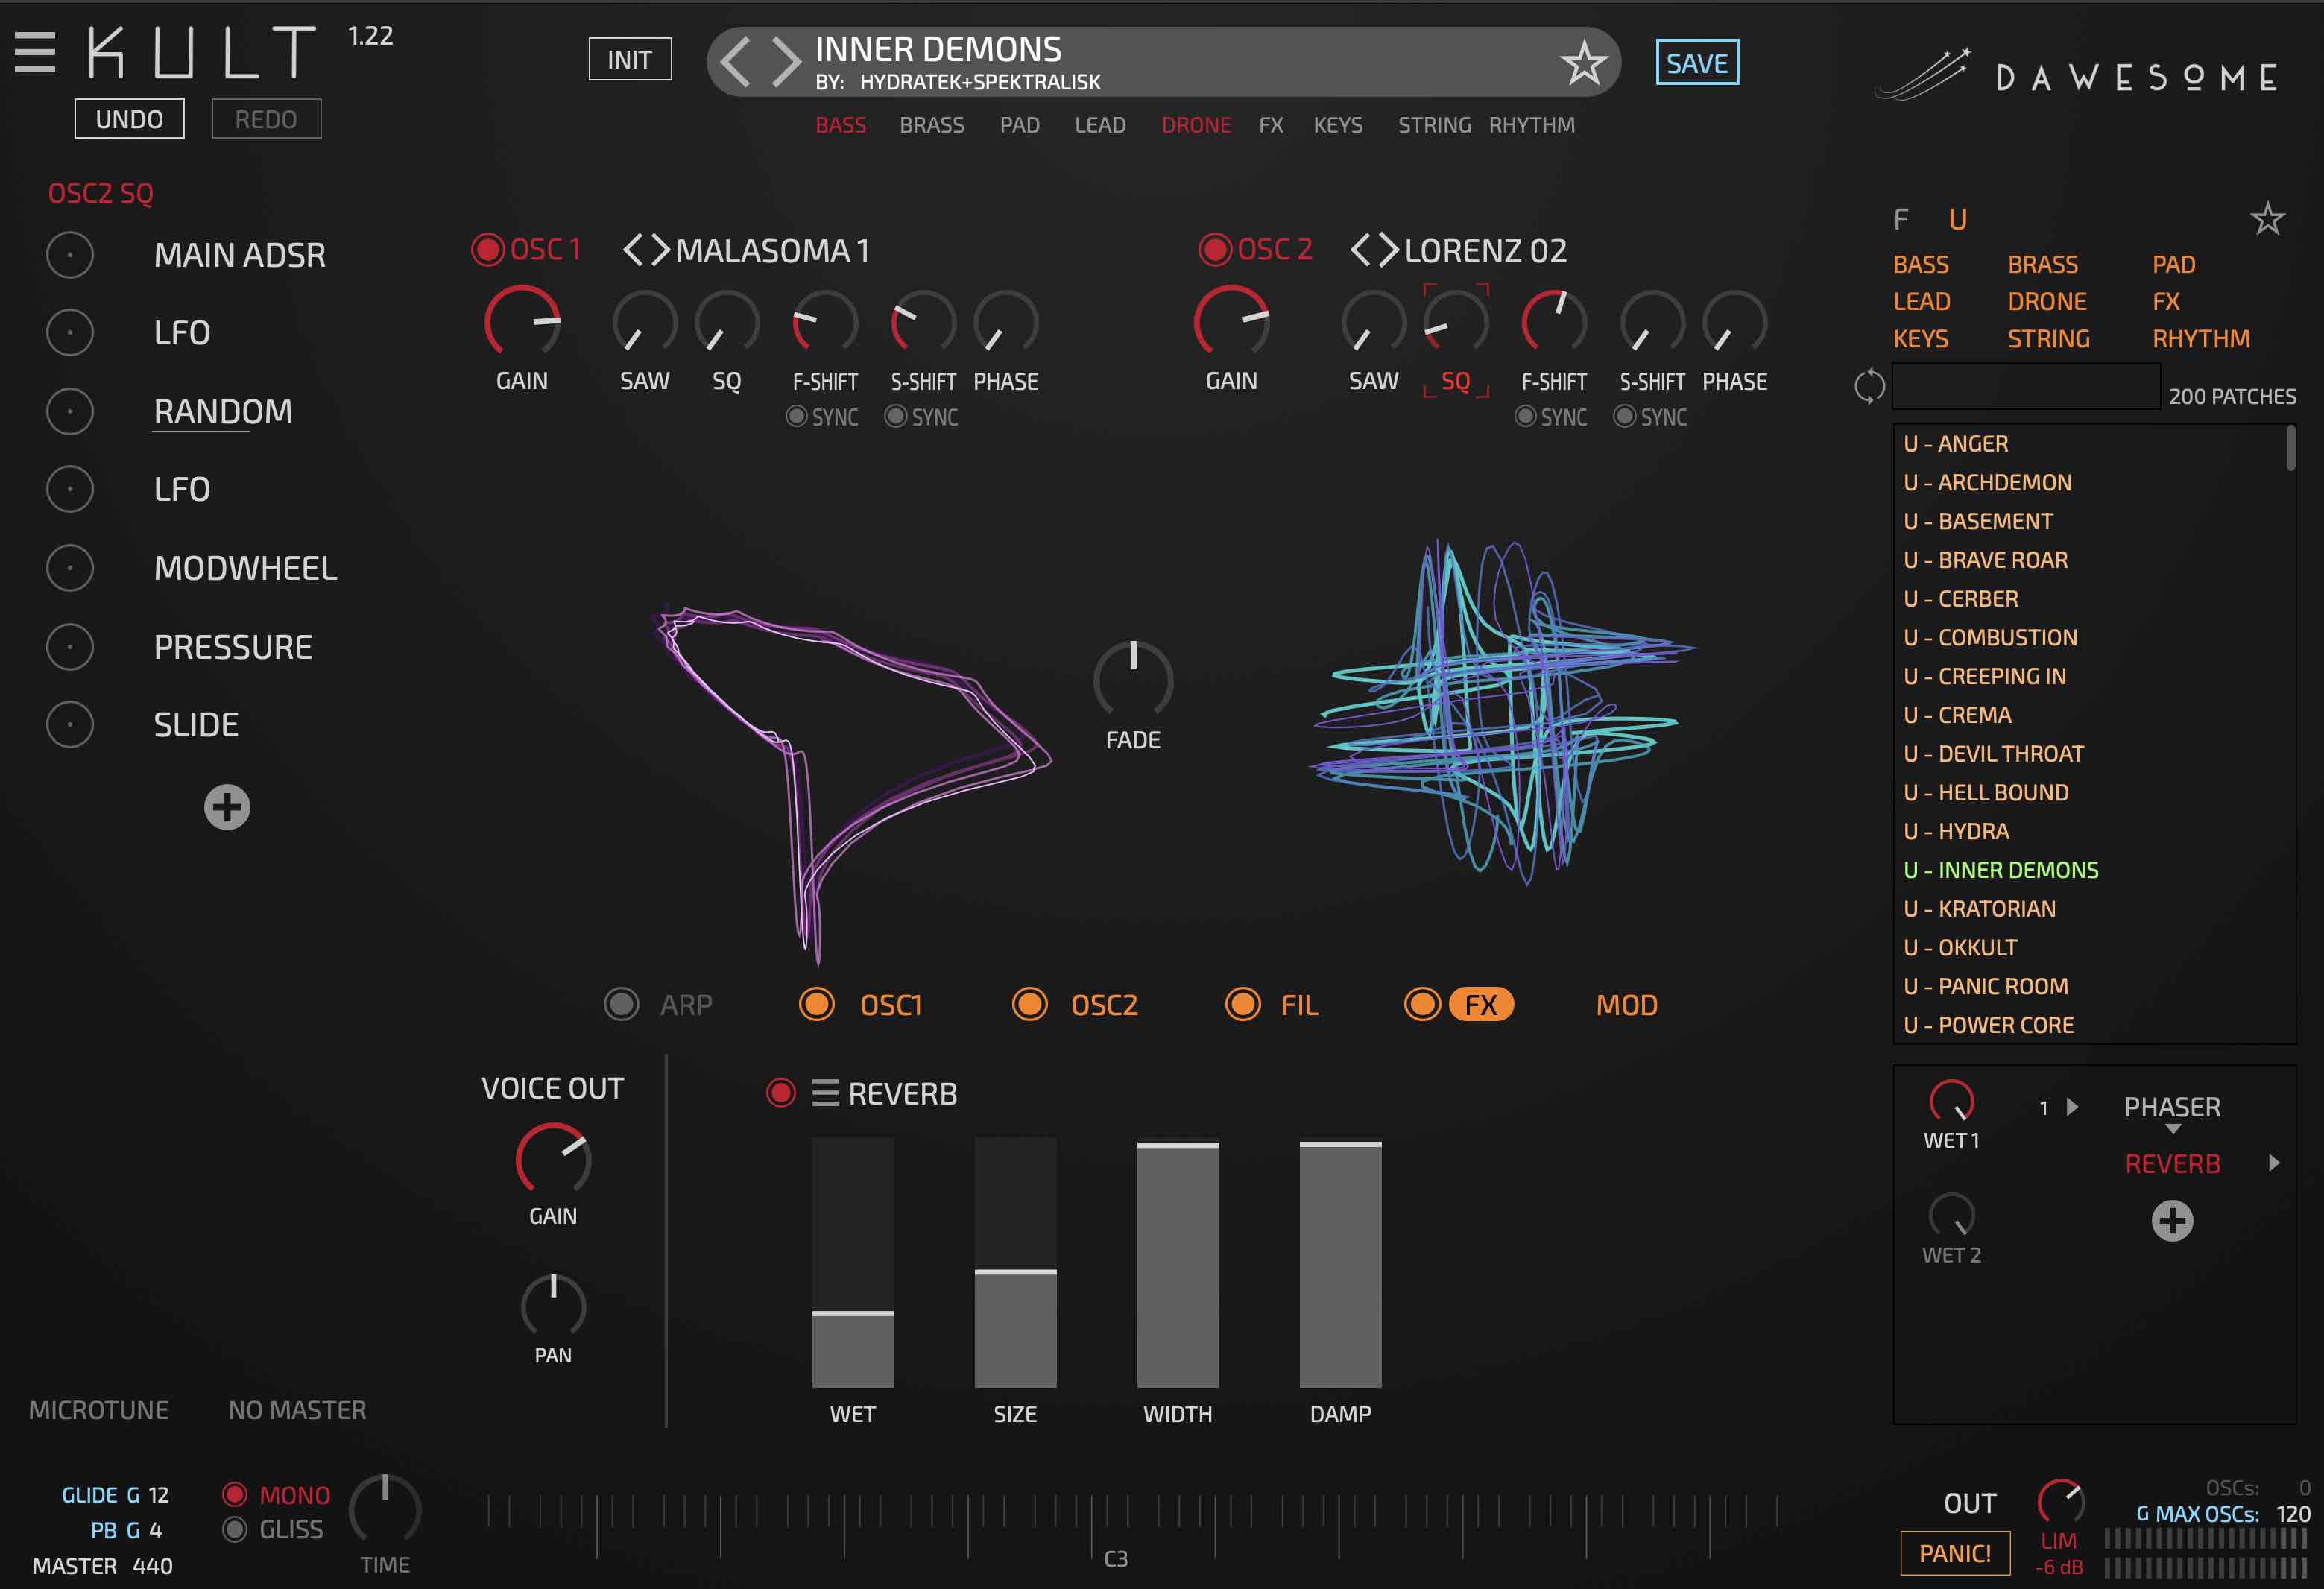The height and width of the screenshot is (1589, 2324).
Task: Toggle OSC 2 on/off
Action: (x=1215, y=250)
